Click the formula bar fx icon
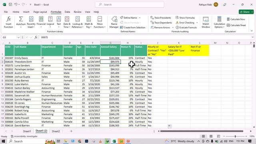Image resolution: width=256 pixels, height=144 pixels. click(x=36, y=37)
